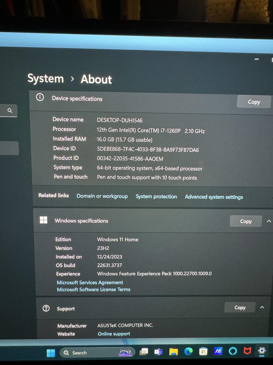Image resolution: width=273 pixels, height=365 pixels.
Task: Open the Windows Start menu
Action: [51, 353]
